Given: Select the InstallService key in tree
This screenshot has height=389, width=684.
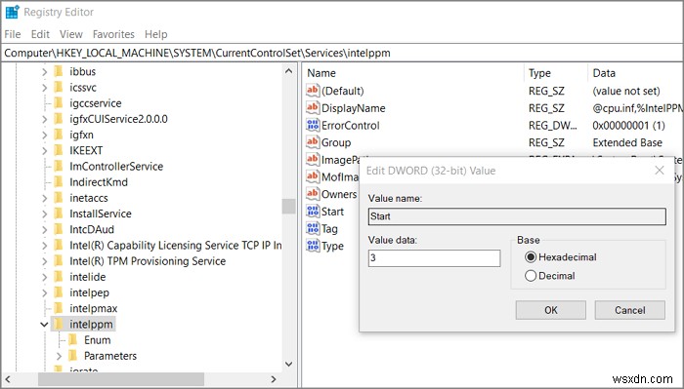Looking at the screenshot, I should pyautogui.click(x=101, y=214).
